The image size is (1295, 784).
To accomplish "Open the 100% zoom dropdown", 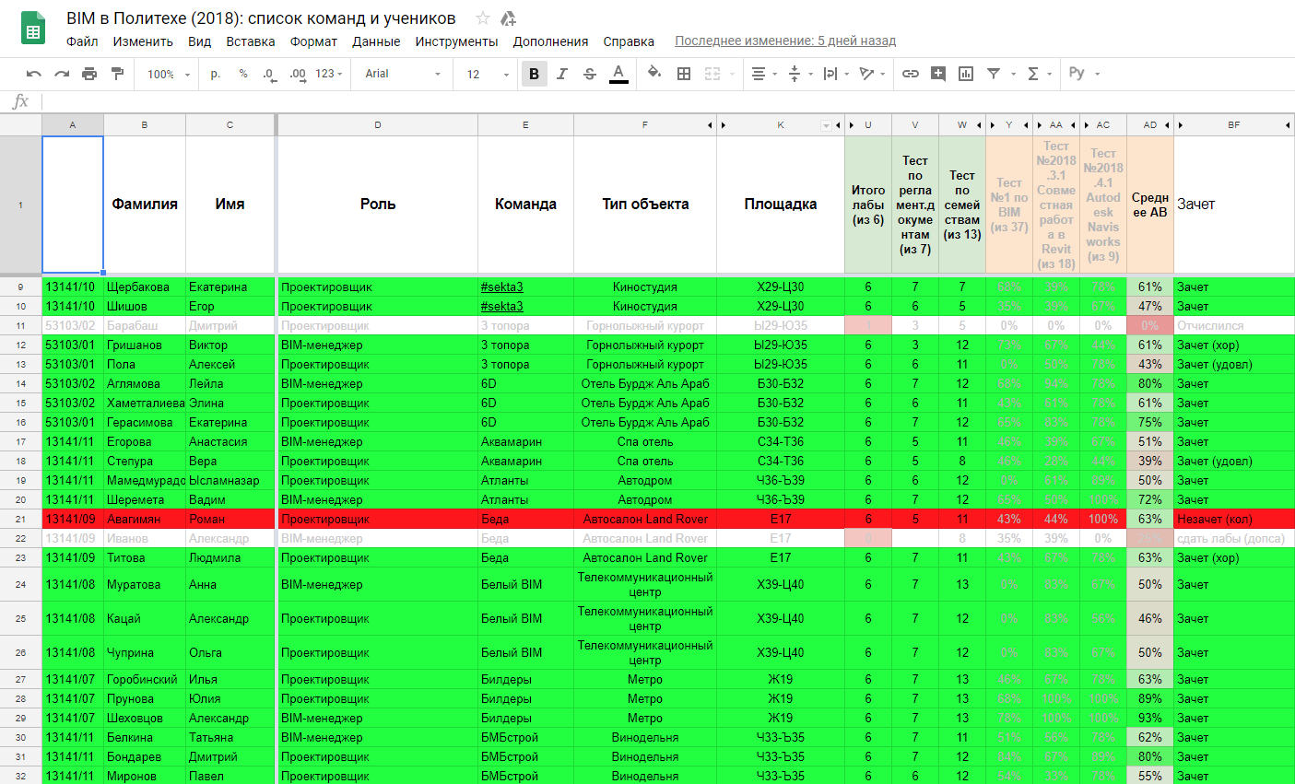I will (x=169, y=74).
